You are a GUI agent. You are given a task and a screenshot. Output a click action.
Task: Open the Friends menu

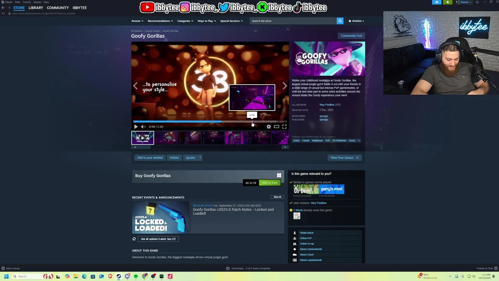[27, 2]
